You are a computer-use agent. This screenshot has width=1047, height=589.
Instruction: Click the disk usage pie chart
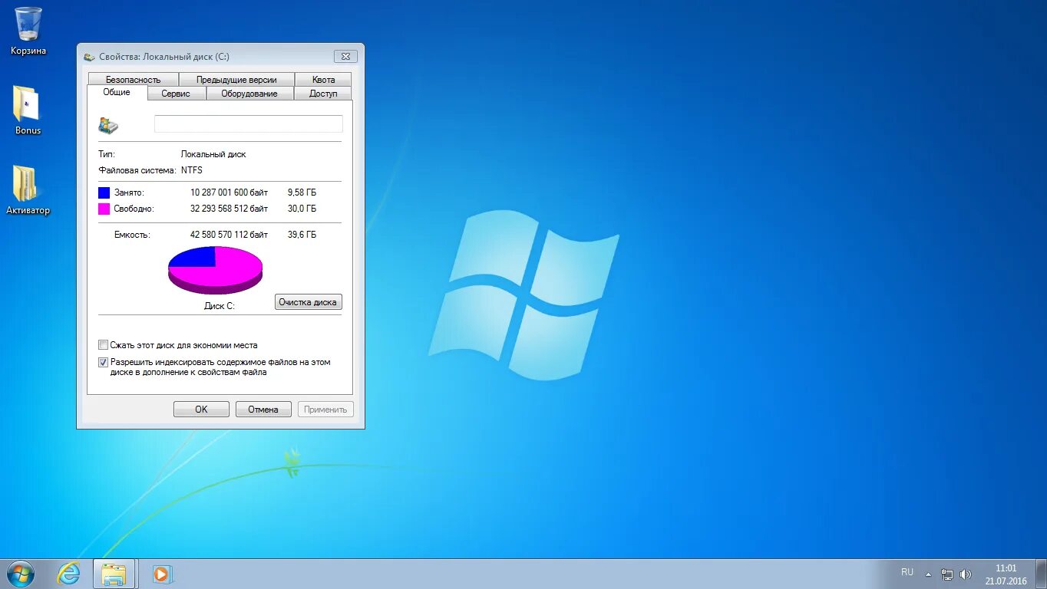point(215,270)
